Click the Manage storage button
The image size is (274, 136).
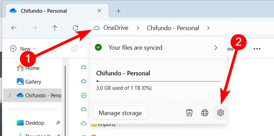(120, 113)
